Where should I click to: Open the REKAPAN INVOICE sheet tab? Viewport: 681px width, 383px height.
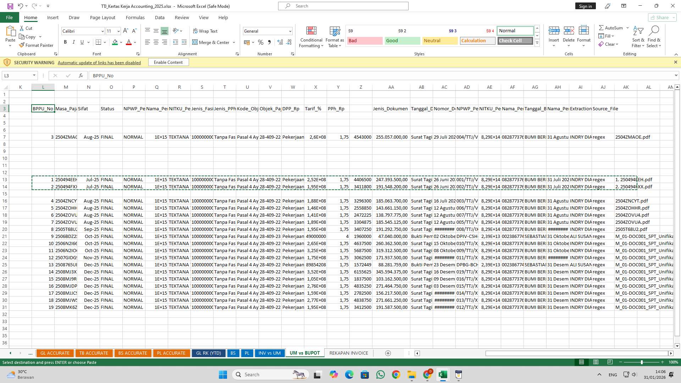(x=348, y=353)
